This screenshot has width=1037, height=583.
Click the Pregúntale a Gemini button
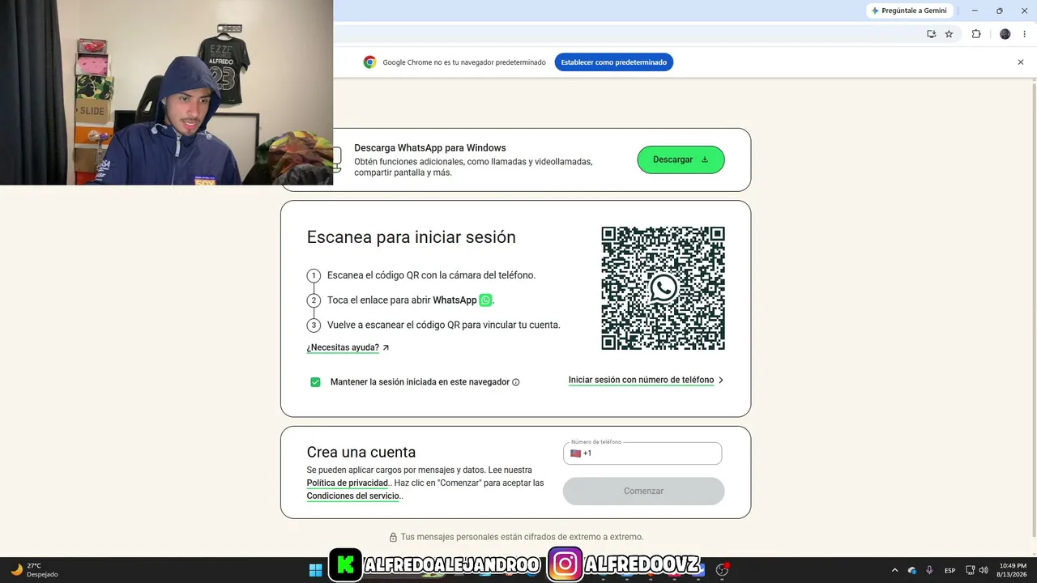pyautogui.click(x=908, y=11)
